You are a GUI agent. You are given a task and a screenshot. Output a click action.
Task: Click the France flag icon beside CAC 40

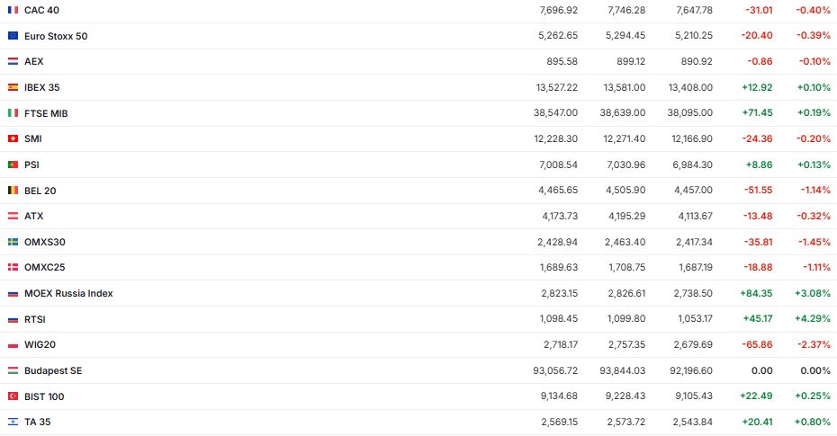13,9
